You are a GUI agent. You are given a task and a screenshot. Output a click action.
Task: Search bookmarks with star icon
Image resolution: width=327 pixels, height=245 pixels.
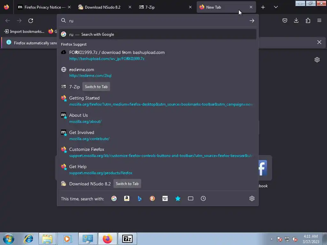(178, 198)
